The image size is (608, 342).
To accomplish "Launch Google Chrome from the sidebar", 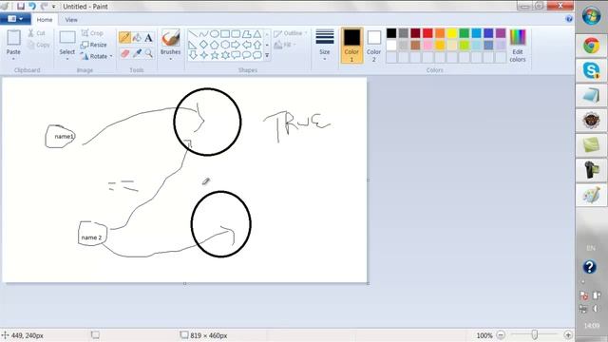I will (x=591, y=46).
